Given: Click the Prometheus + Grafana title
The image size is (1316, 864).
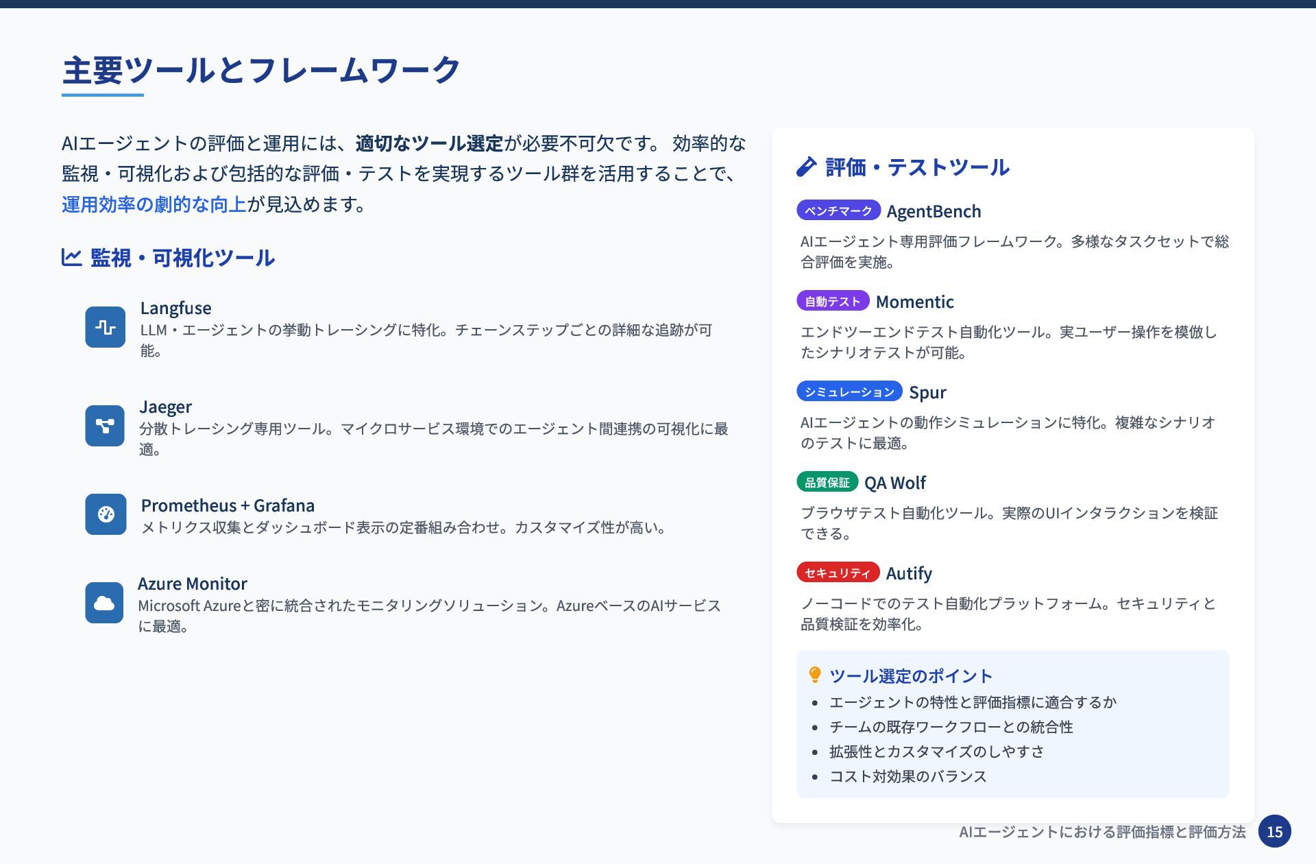Looking at the screenshot, I should pyautogui.click(x=228, y=505).
